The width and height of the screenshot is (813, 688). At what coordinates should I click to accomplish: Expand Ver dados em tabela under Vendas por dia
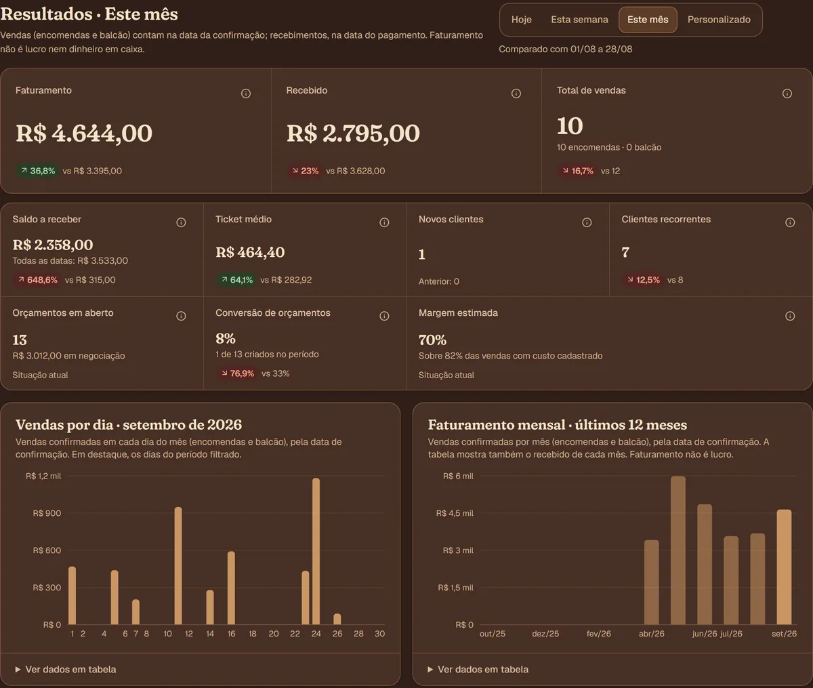pos(66,669)
